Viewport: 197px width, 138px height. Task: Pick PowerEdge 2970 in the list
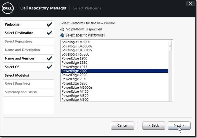115,79
